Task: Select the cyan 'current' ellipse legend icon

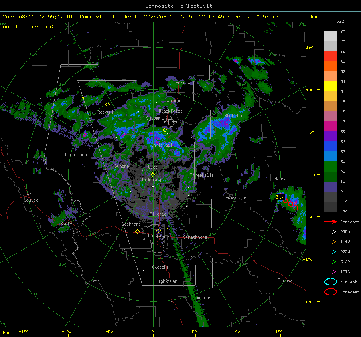Action: pyautogui.click(x=331, y=282)
